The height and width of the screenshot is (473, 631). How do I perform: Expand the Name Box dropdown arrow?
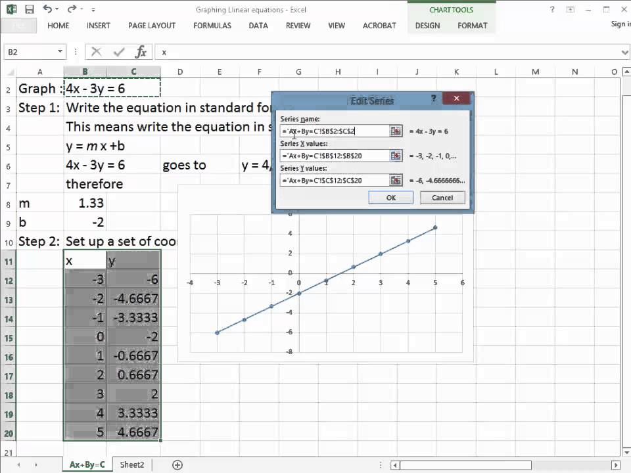click(x=60, y=52)
